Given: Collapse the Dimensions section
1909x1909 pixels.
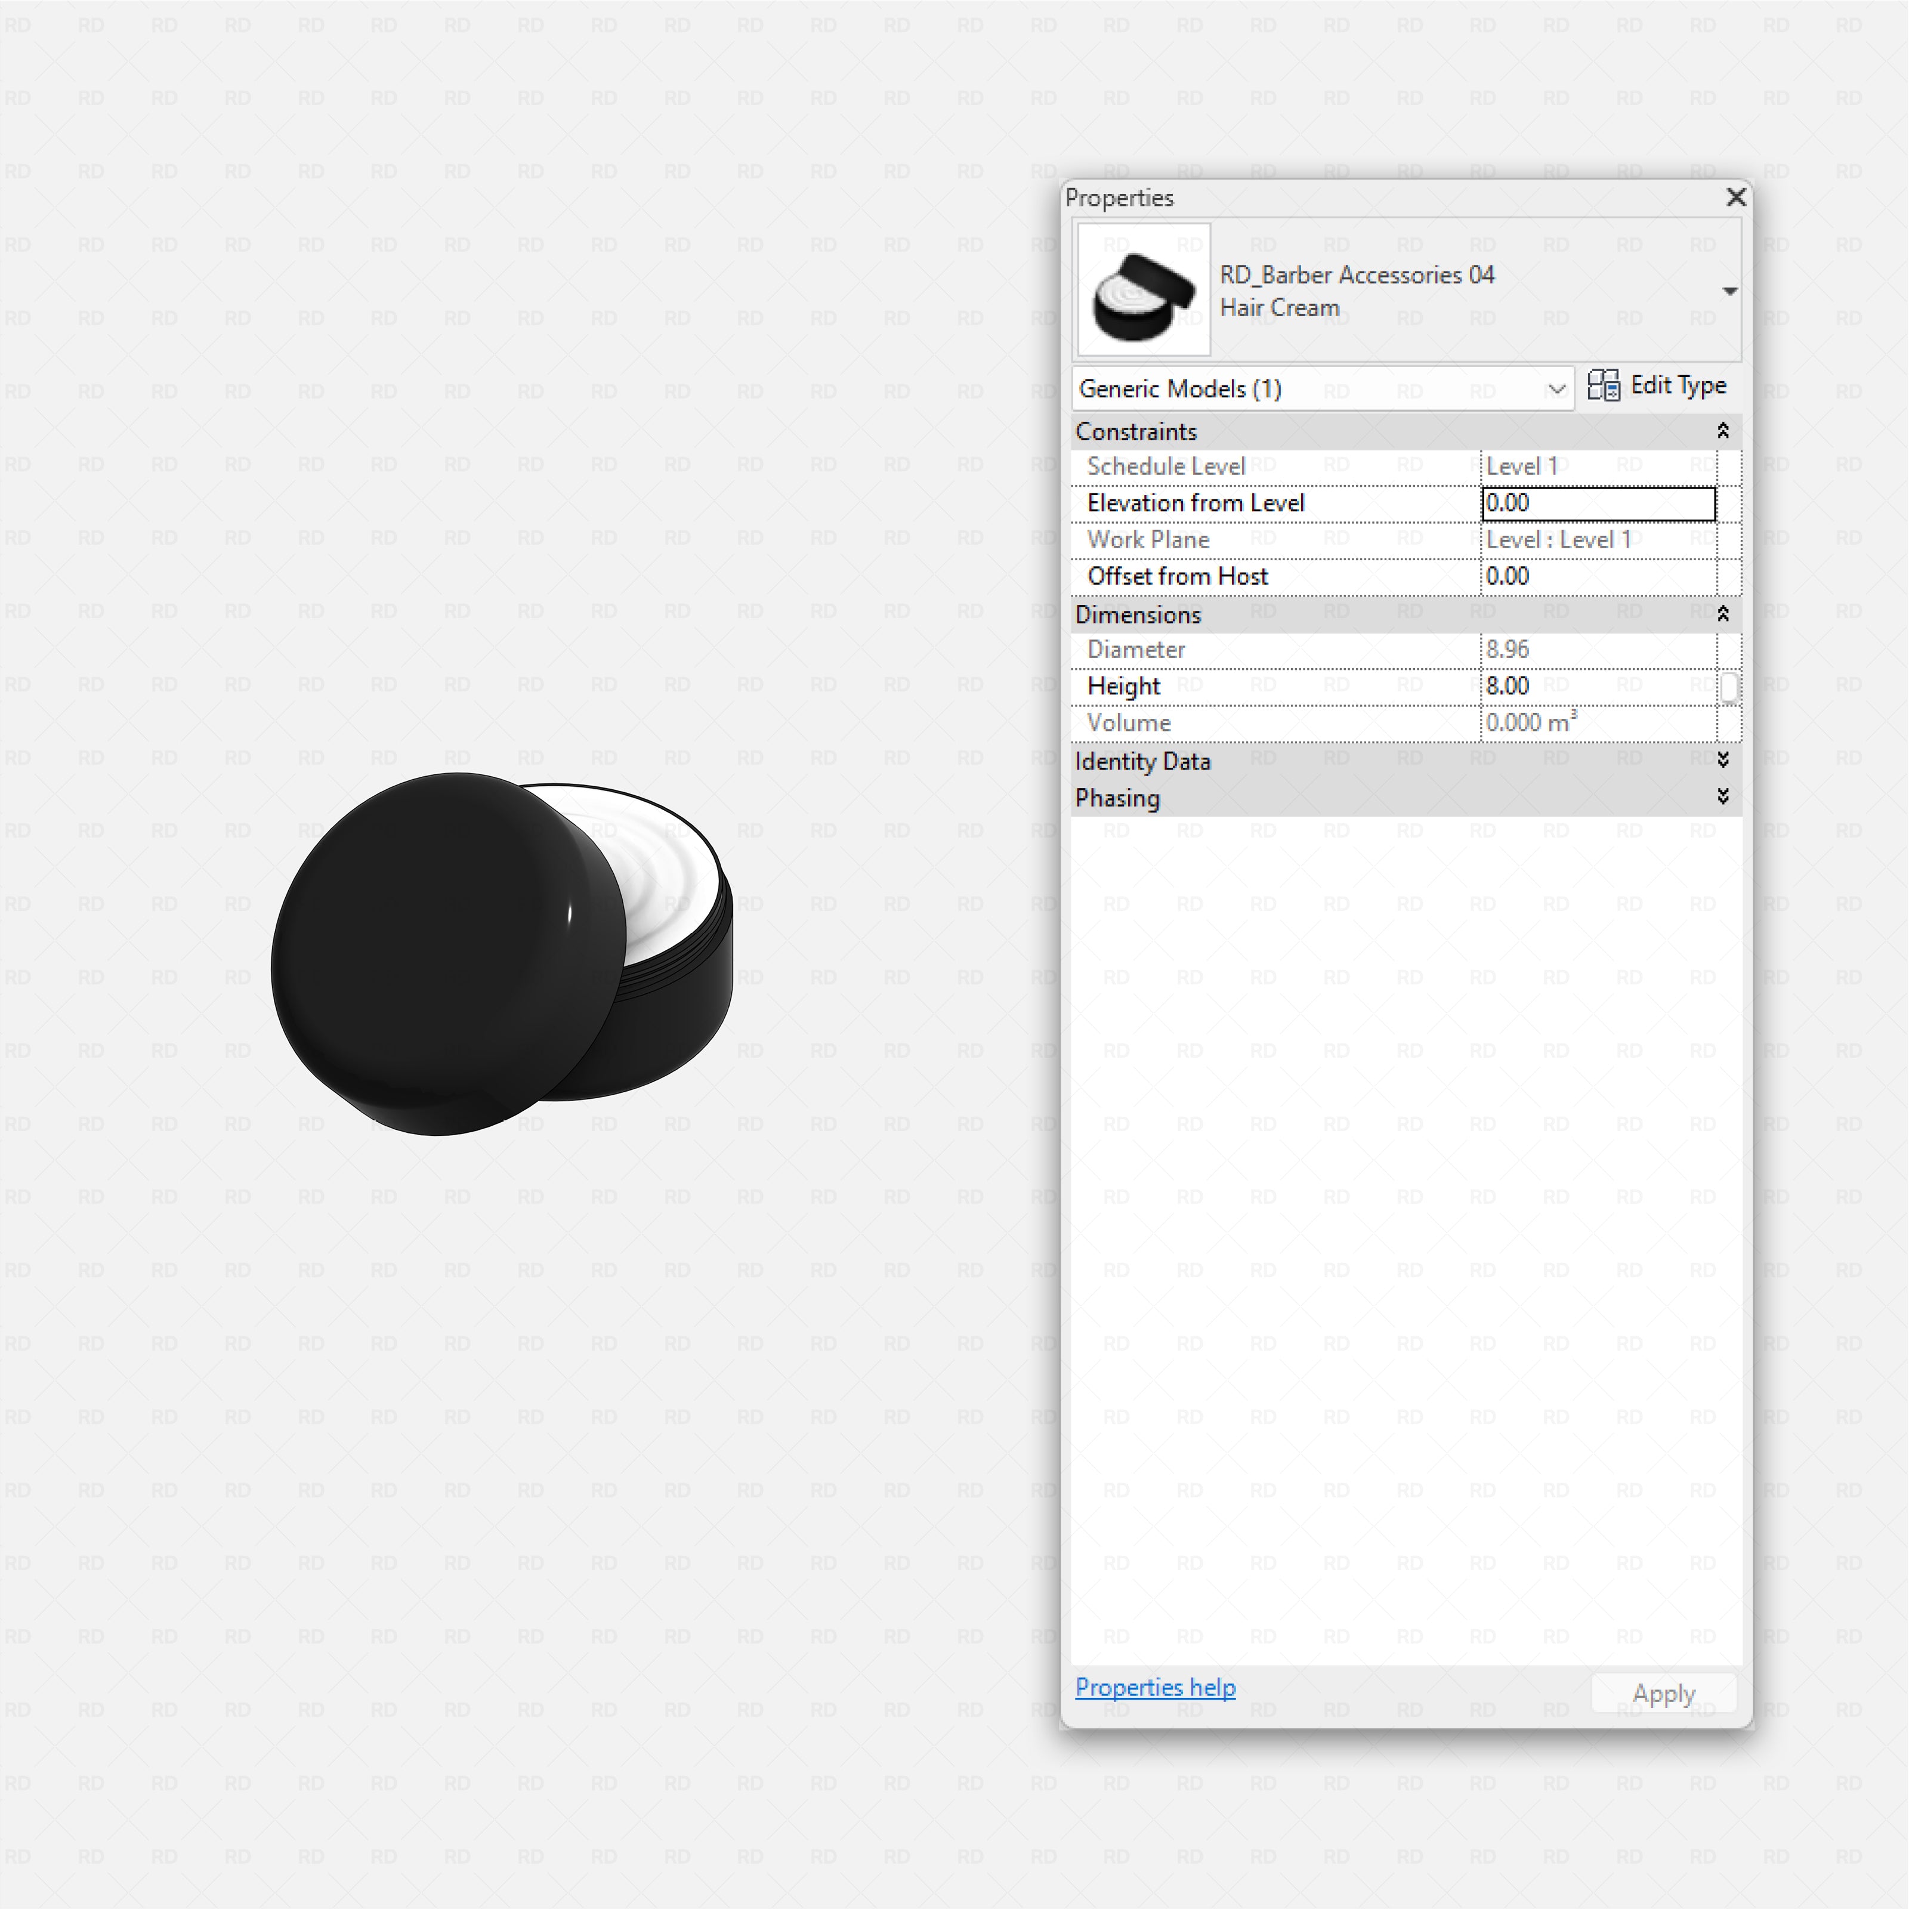Looking at the screenshot, I should 1722,614.
